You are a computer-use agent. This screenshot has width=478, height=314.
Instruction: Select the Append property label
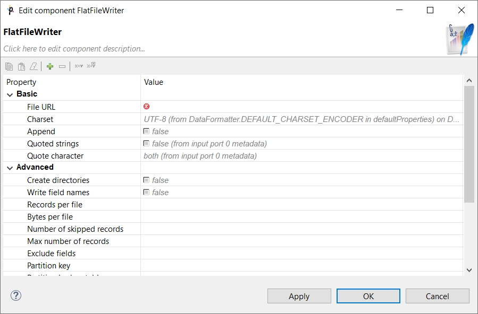coord(41,132)
